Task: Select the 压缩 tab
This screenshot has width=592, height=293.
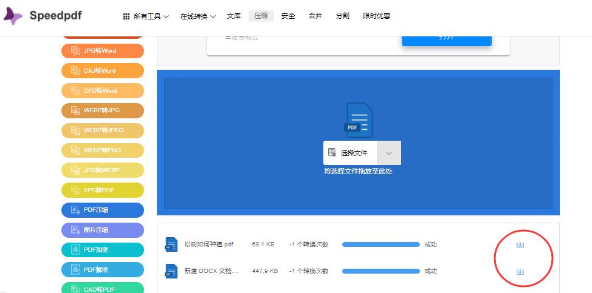Action: [261, 16]
